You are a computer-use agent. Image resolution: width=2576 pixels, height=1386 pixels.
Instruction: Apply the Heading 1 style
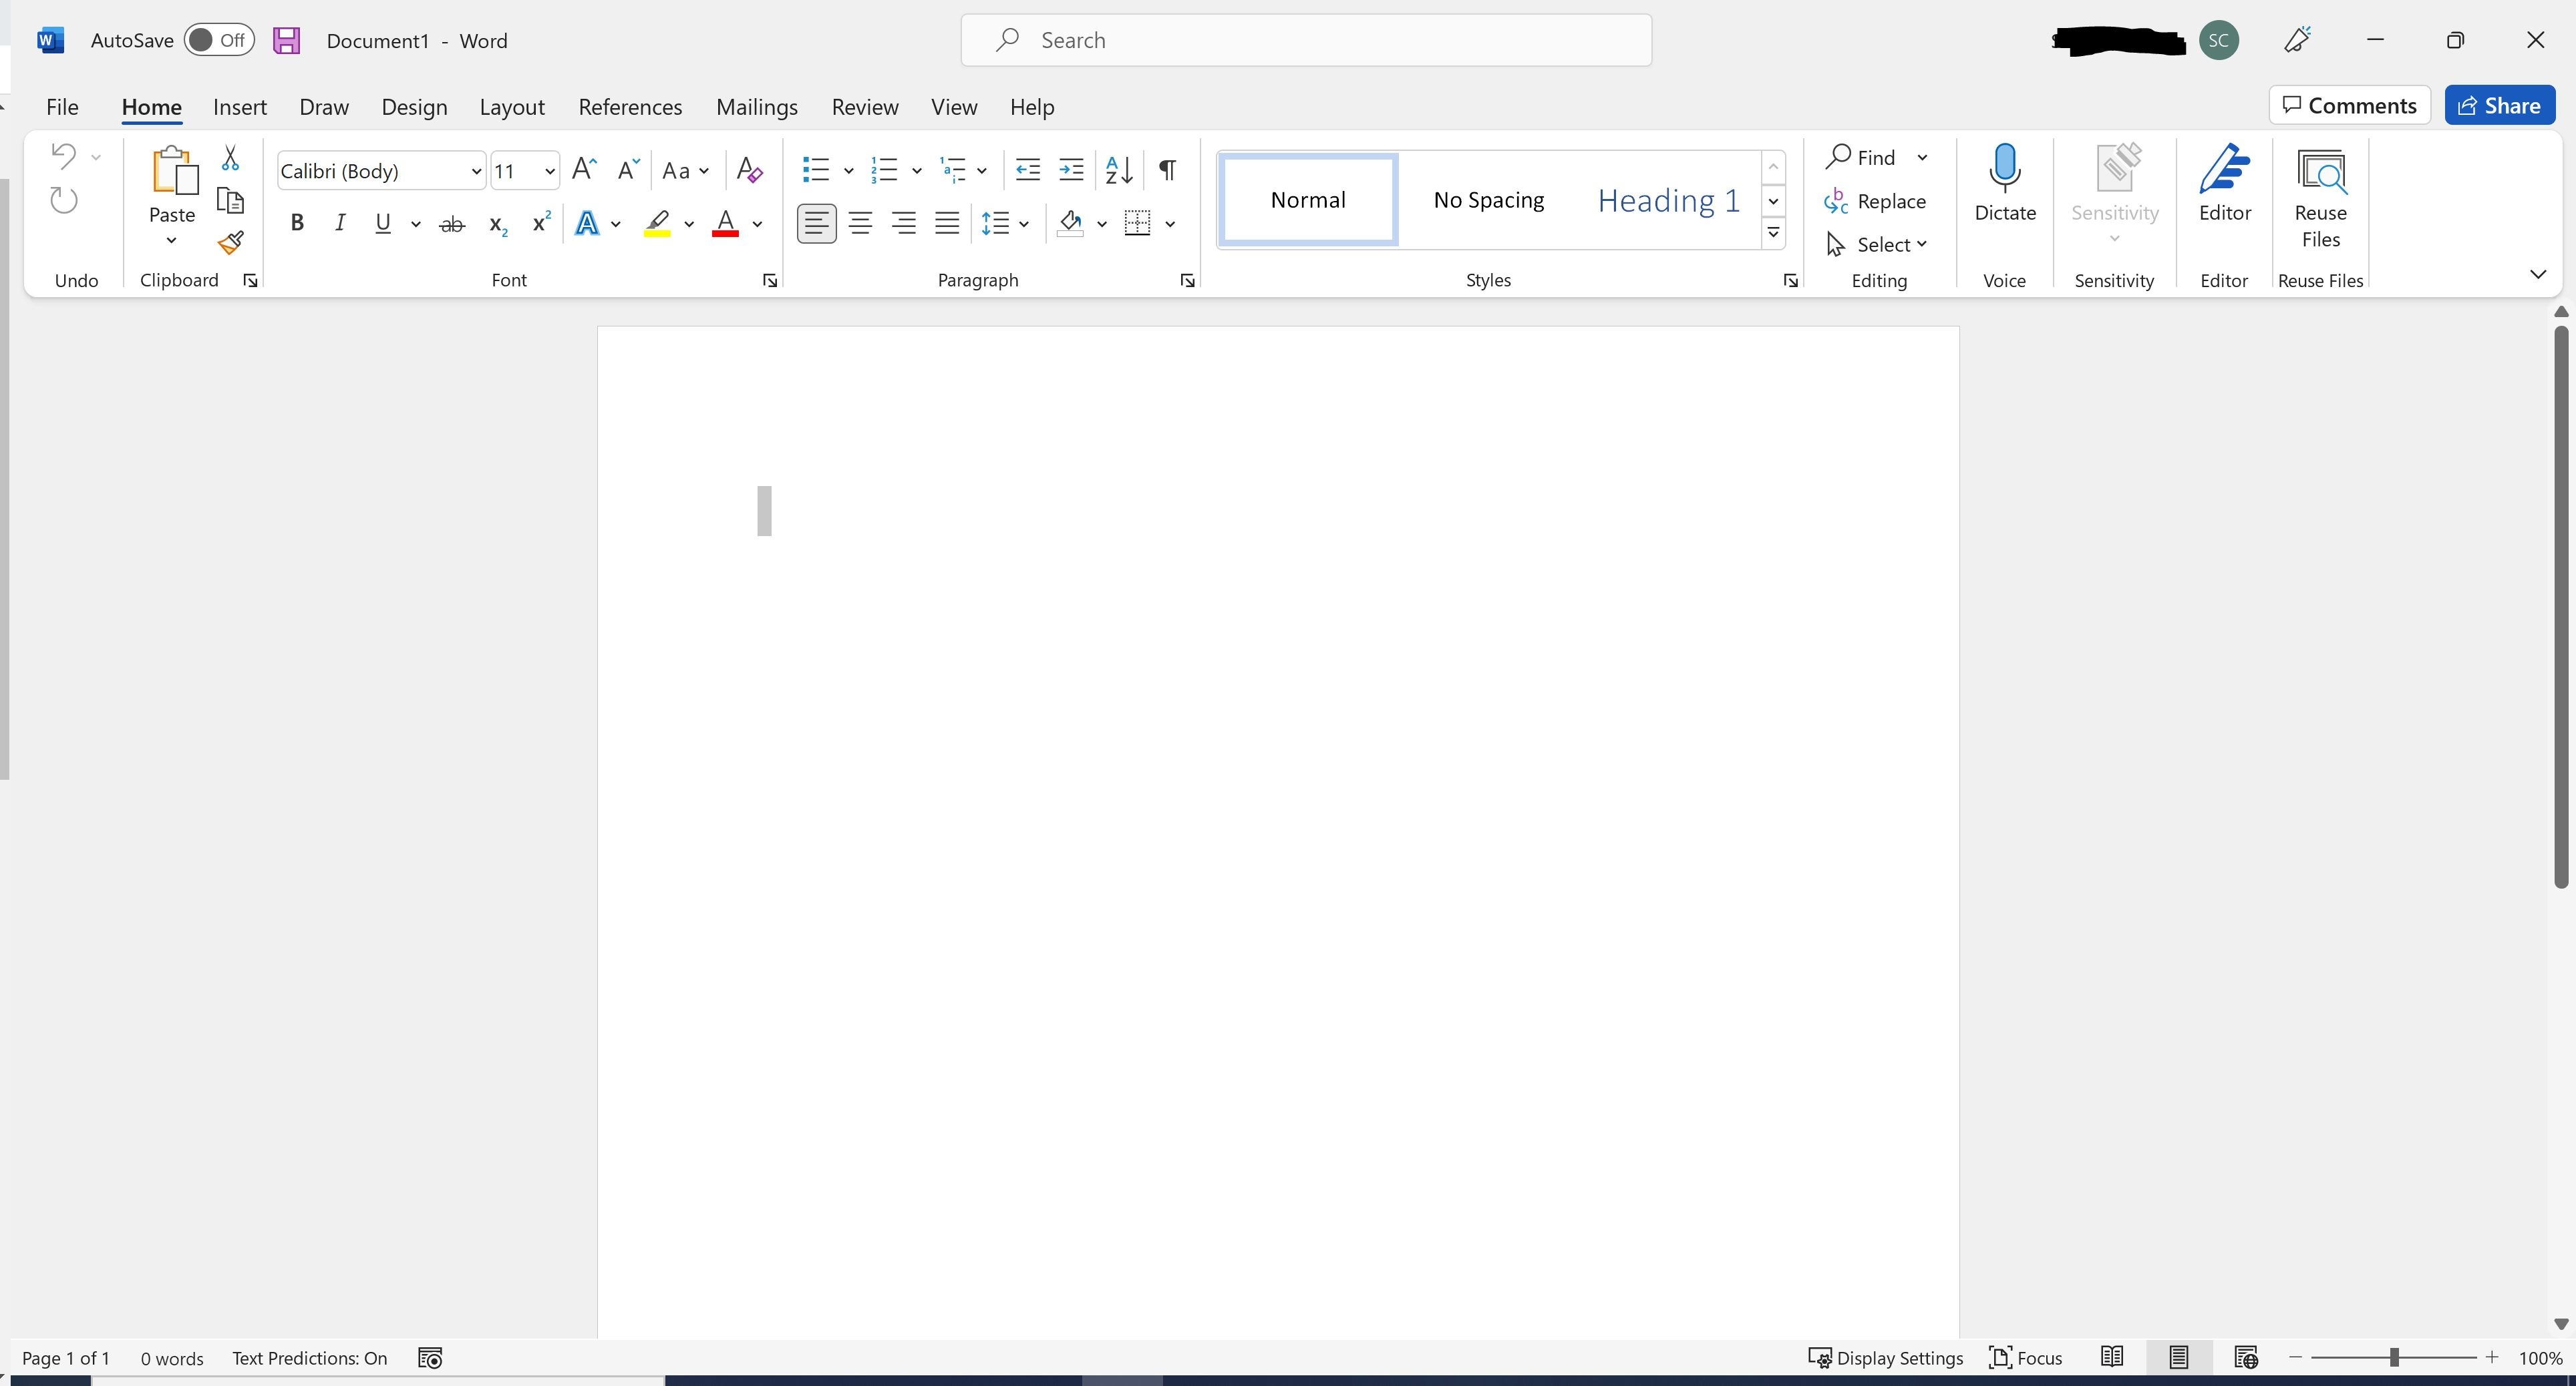coord(1668,201)
